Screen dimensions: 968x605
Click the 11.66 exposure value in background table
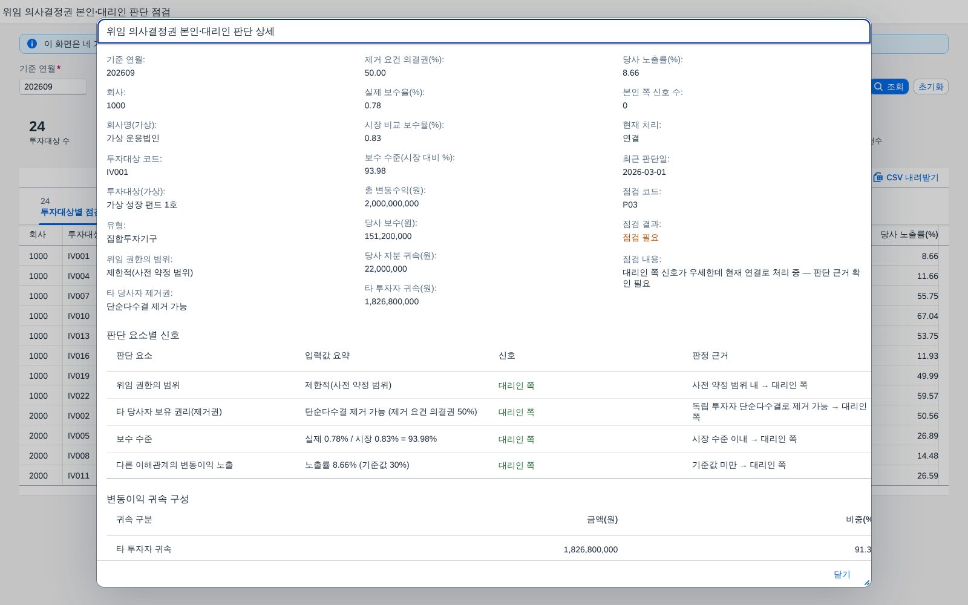927,276
